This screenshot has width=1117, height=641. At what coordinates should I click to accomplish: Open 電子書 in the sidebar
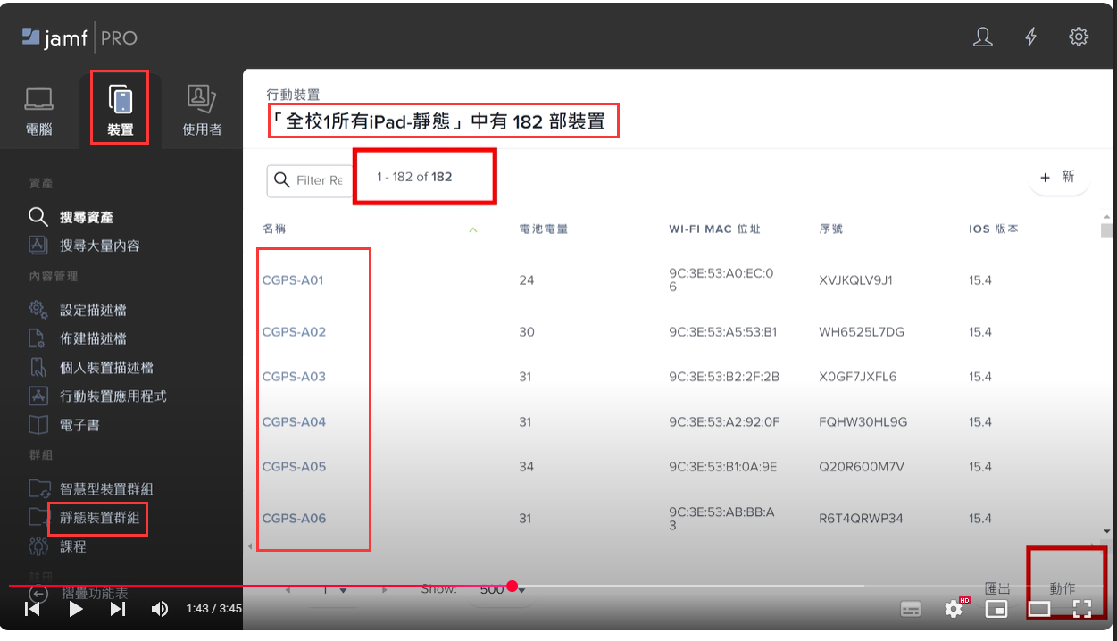(79, 425)
